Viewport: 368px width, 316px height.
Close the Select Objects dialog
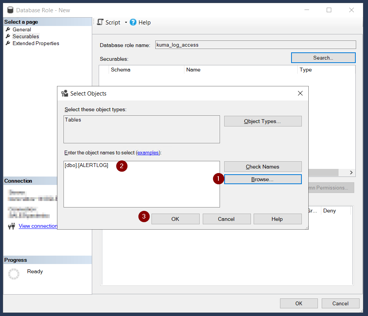pos(300,93)
